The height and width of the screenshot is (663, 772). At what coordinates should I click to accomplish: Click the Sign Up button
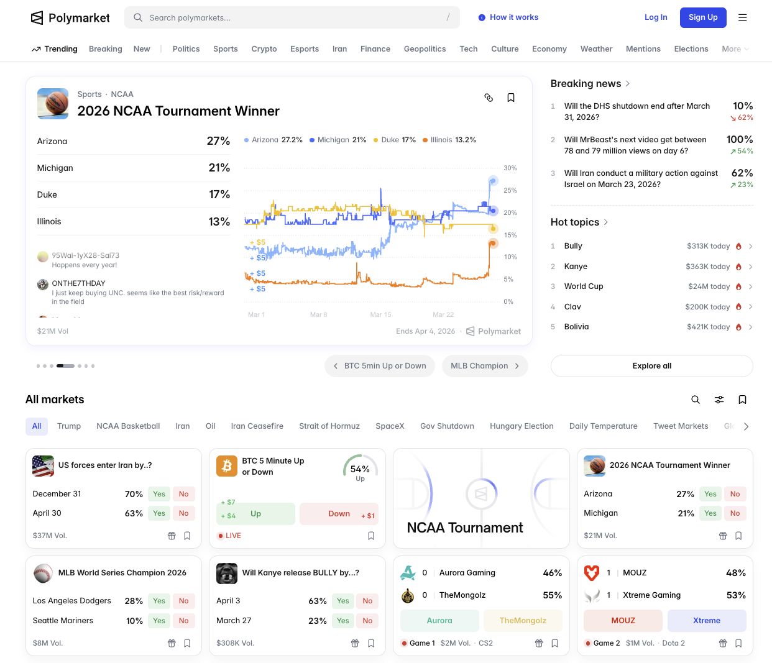coord(702,17)
